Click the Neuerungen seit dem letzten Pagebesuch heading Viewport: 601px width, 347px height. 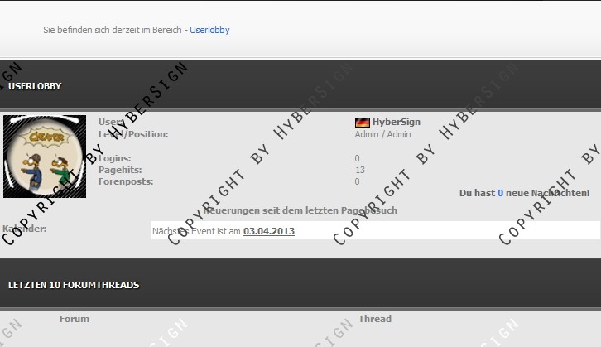(300, 210)
